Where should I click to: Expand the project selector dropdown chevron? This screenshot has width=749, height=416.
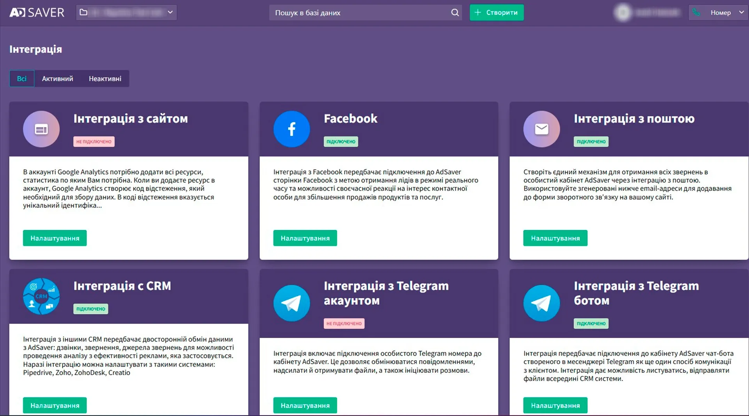170,12
